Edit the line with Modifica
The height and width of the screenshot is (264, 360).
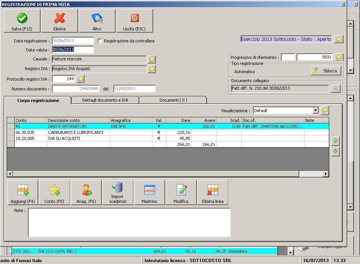(181, 192)
